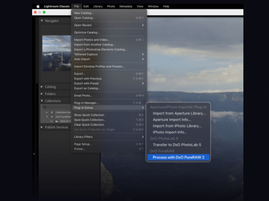Choose Import from iPhoto Library
269x201 pixels.
click(x=178, y=126)
